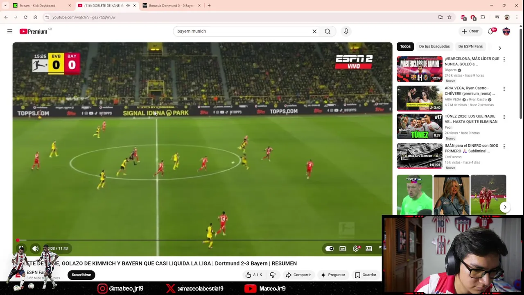Screen dimensions: 524x295
Task: Select the Todos filter chip
Action: tap(405, 46)
